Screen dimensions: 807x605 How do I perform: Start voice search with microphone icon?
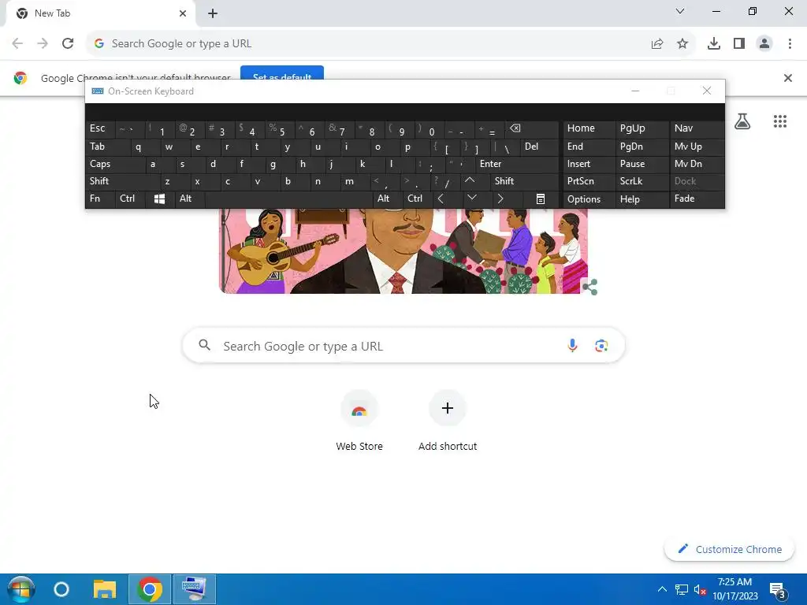tap(572, 346)
